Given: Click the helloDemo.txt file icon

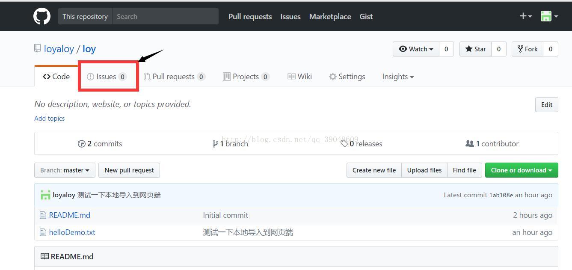Looking at the screenshot, I should 43,232.
